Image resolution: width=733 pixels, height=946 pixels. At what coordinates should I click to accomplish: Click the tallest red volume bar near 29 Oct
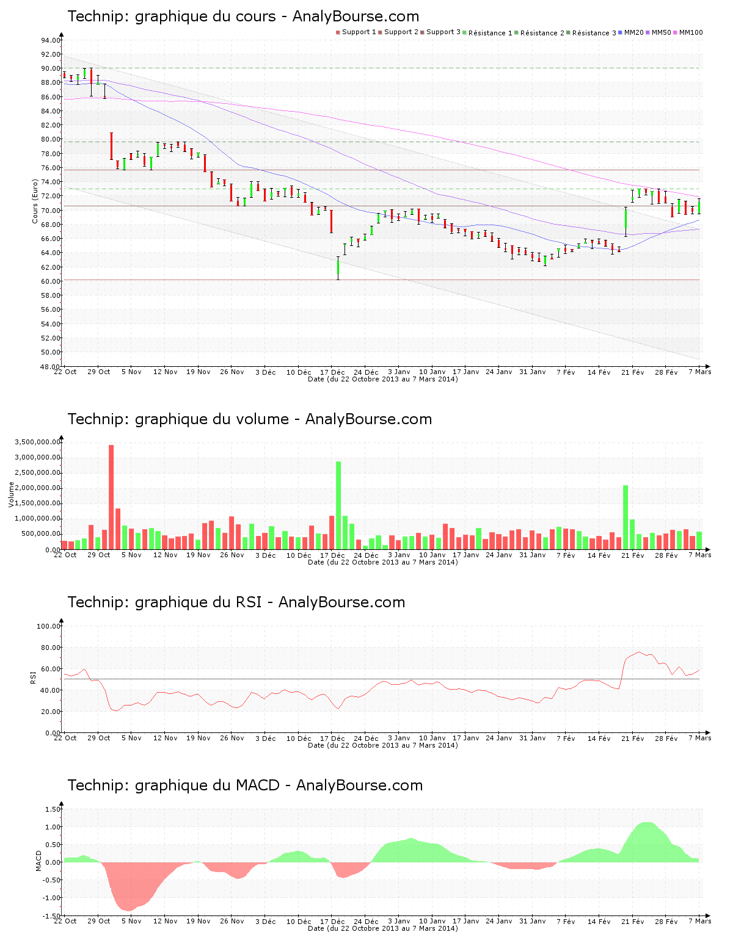pyautogui.click(x=111, y=497)
